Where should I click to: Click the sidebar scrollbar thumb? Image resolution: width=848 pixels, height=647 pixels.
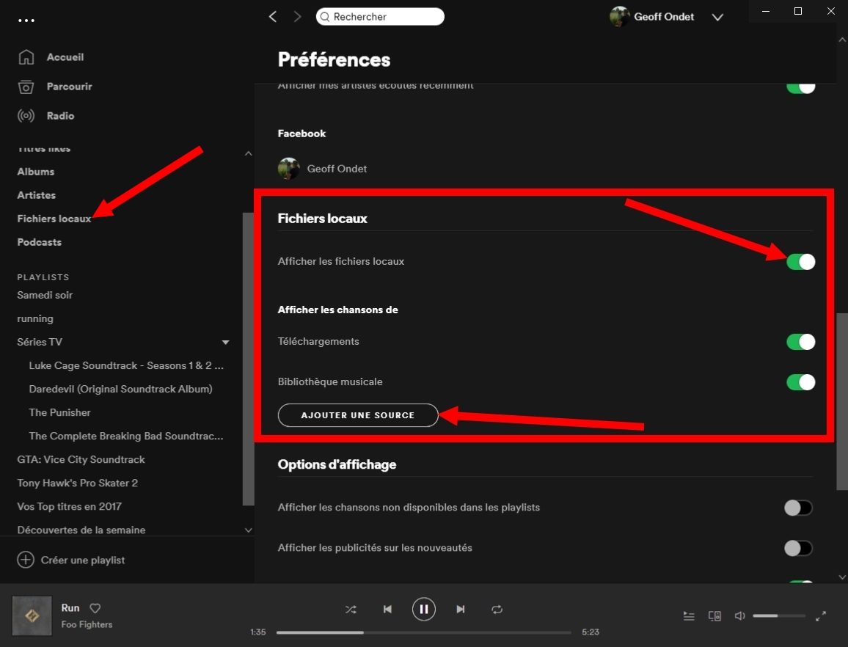(248, 359)
